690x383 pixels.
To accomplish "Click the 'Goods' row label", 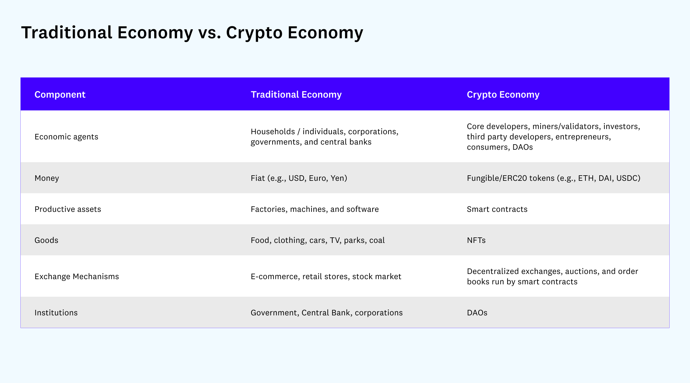I will (46, 240).
